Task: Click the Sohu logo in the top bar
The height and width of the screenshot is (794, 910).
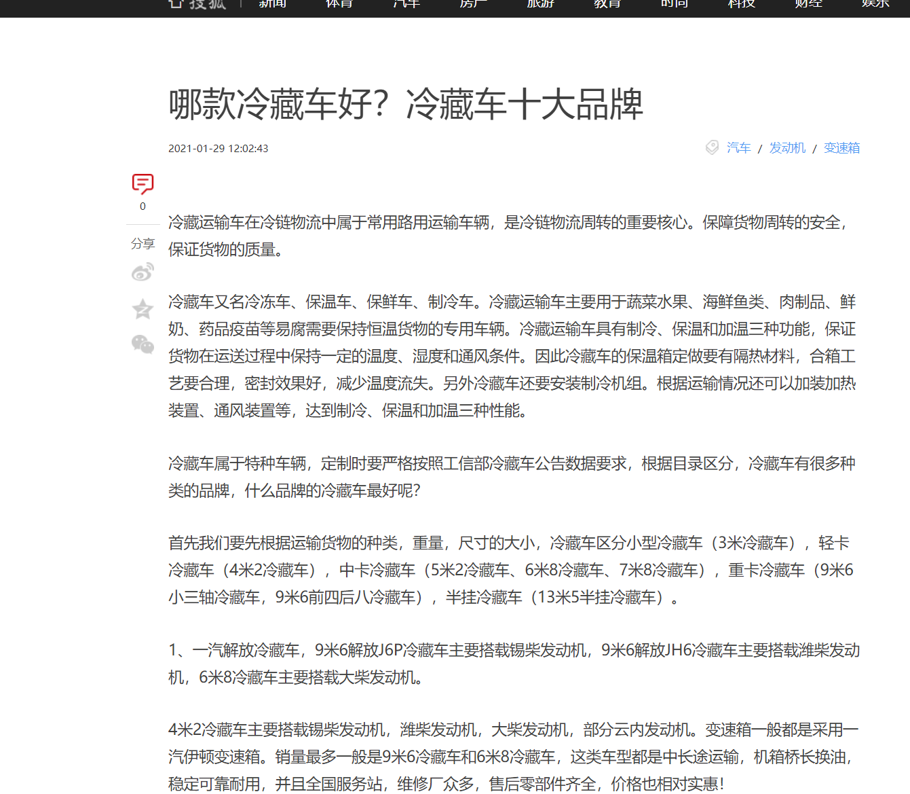Action: tap(197, 5)
